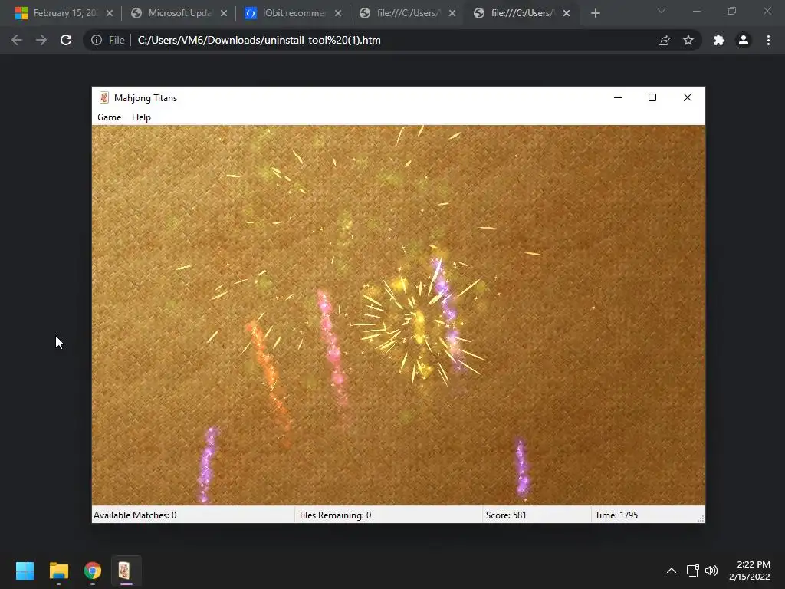Open Chrome extensions puzzle icon
Image resolution: width=785 pixels, height=589 pixels.
[719, 40]
